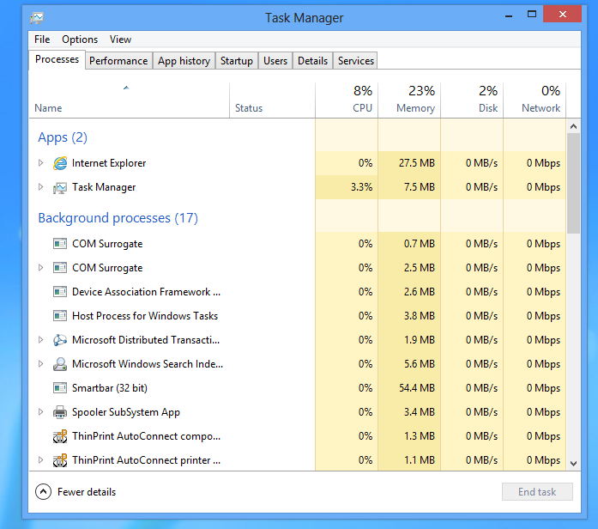Expand the Task Manager process group
The image size is (598, 529).
[40, 187]
